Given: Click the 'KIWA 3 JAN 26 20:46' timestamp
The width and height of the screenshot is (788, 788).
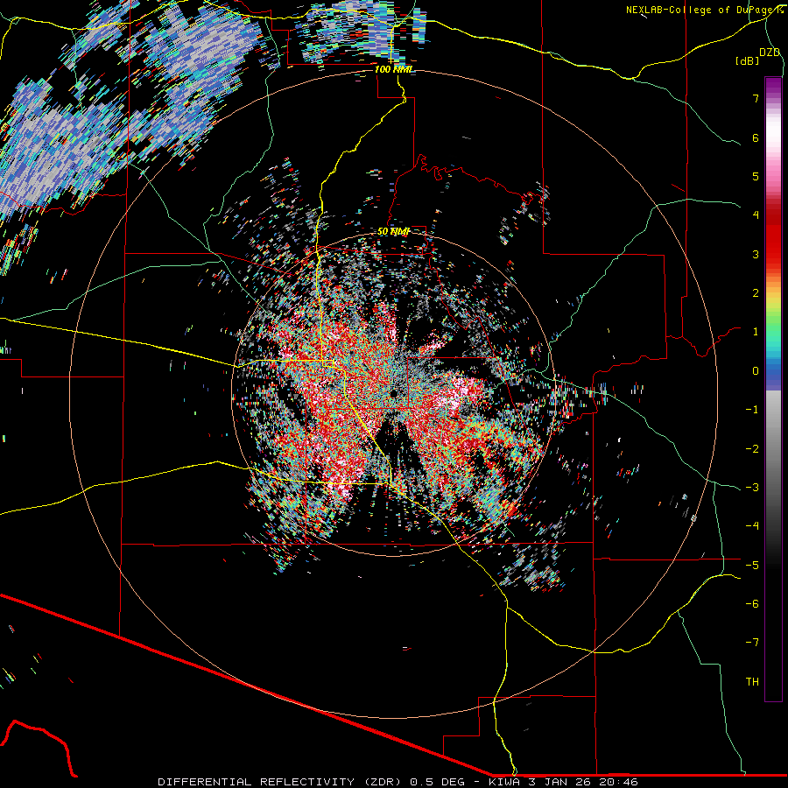Looking at the screenshot, I should click(x=563, y=782).
